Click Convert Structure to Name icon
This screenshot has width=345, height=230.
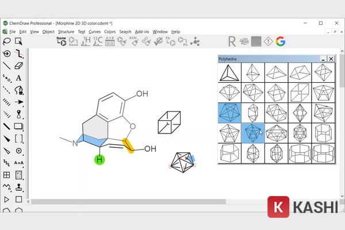[73, 41]
